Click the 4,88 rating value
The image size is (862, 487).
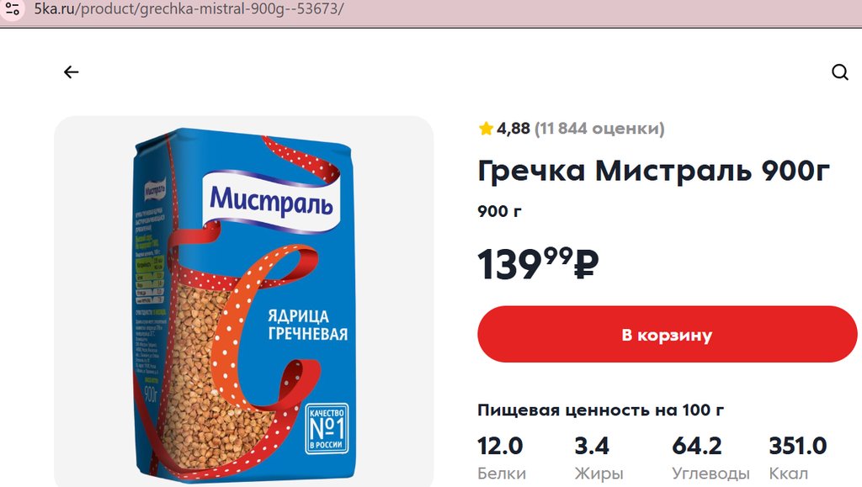513,129
